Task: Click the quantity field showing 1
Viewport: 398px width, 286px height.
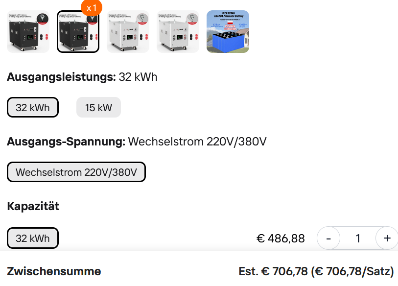Action: (x=358, y=238)
